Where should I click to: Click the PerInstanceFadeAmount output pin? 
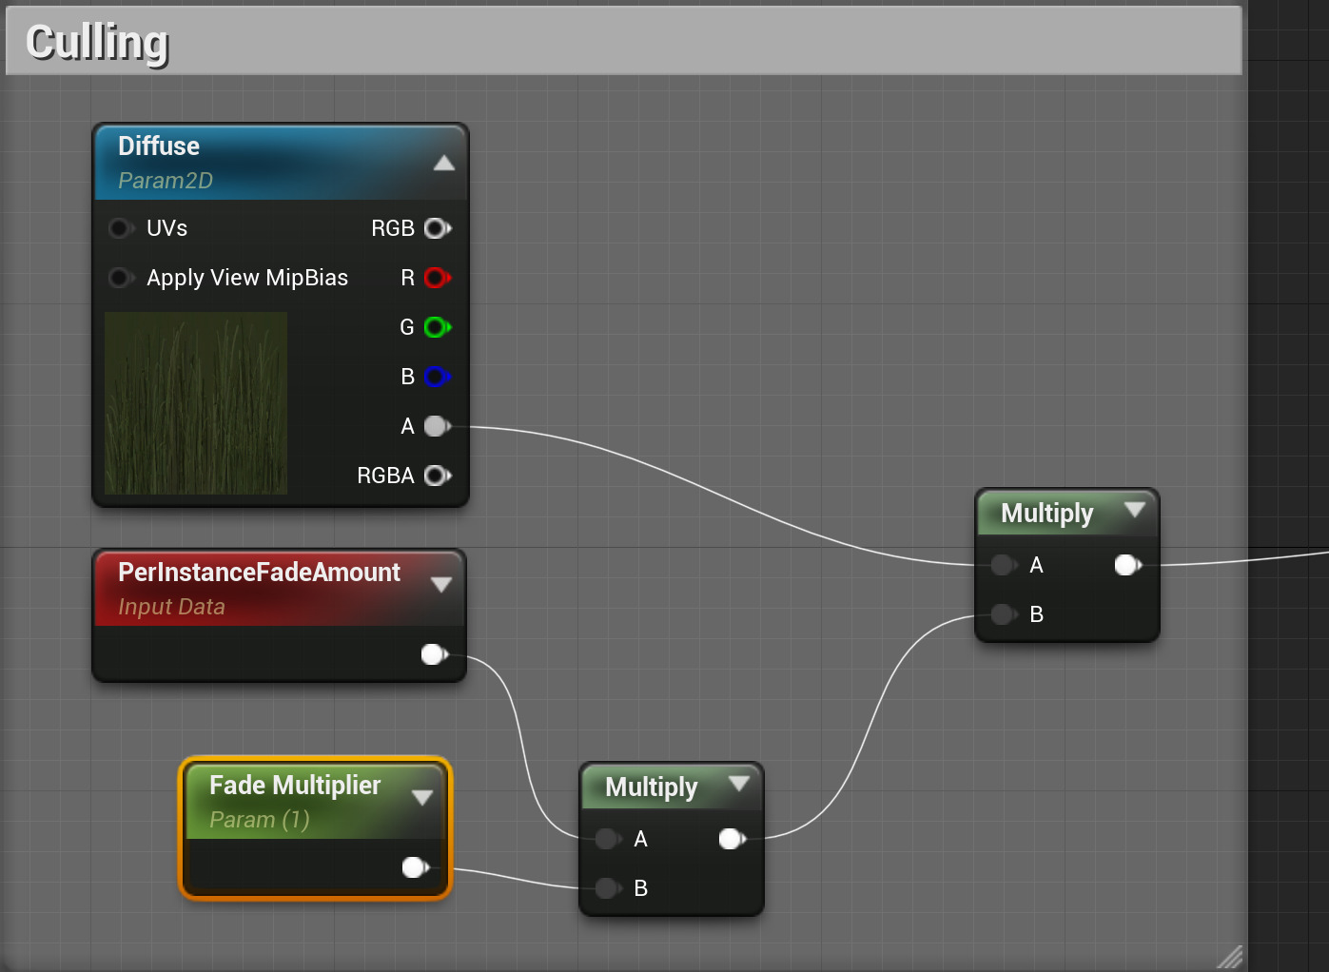click(x=434, y=654)
